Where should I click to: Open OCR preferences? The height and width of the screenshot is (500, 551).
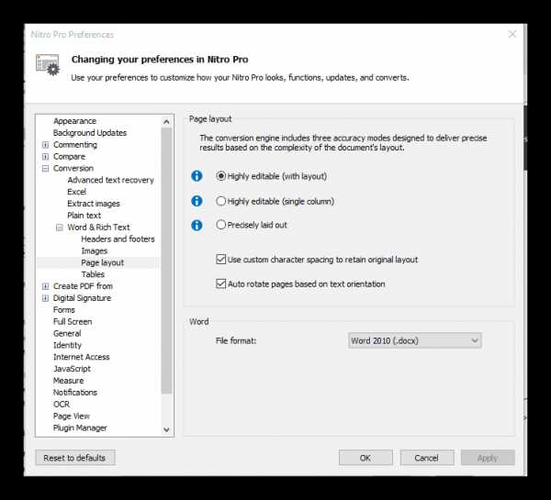click(62, 405)
